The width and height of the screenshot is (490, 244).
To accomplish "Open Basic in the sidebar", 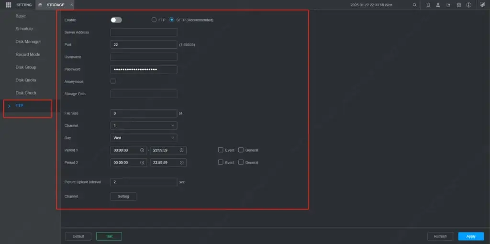I will 21,16.
